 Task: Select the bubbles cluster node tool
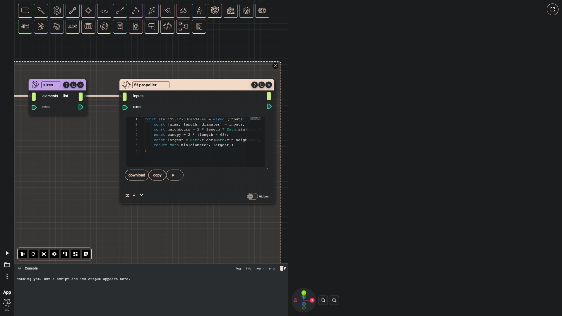(x=41, y=27)
